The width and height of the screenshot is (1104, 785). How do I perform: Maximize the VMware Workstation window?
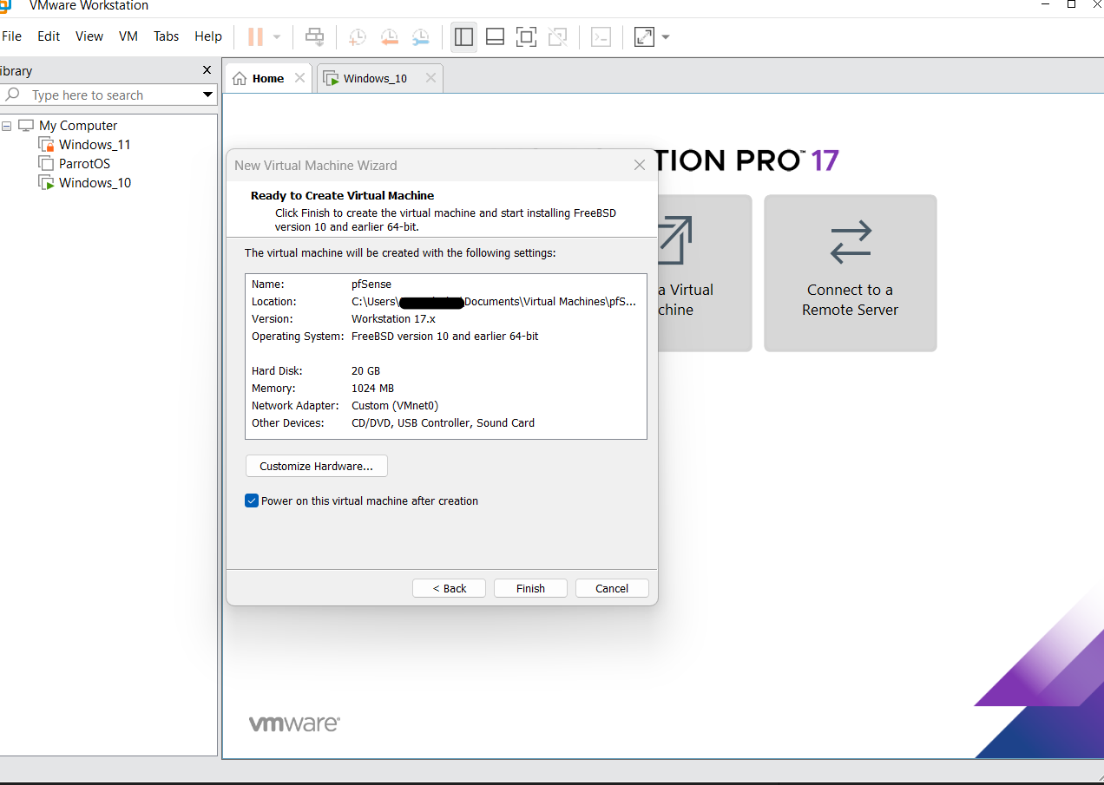pyautogui.click(x=1072, y=4)
